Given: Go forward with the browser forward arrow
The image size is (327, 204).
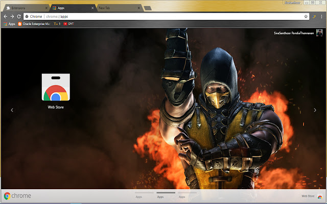Looking at the screenshot, I should 12,16.
